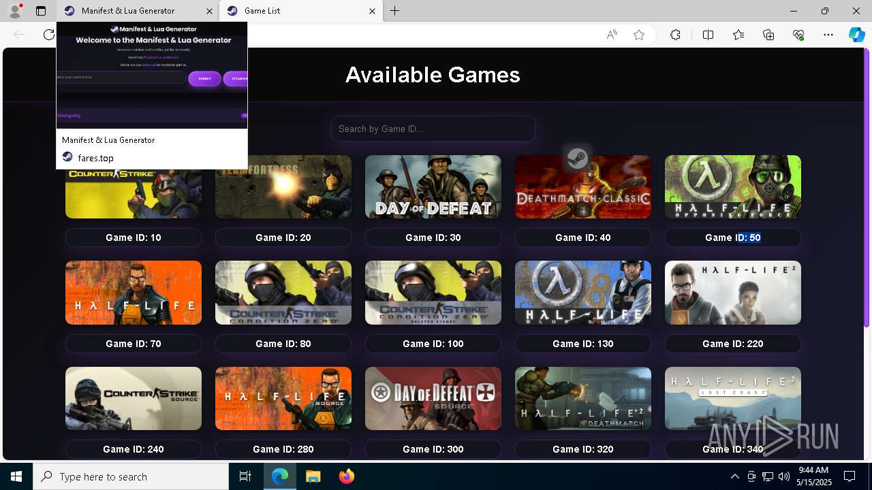Pick Game ID: 130

[x=583, y=344]
